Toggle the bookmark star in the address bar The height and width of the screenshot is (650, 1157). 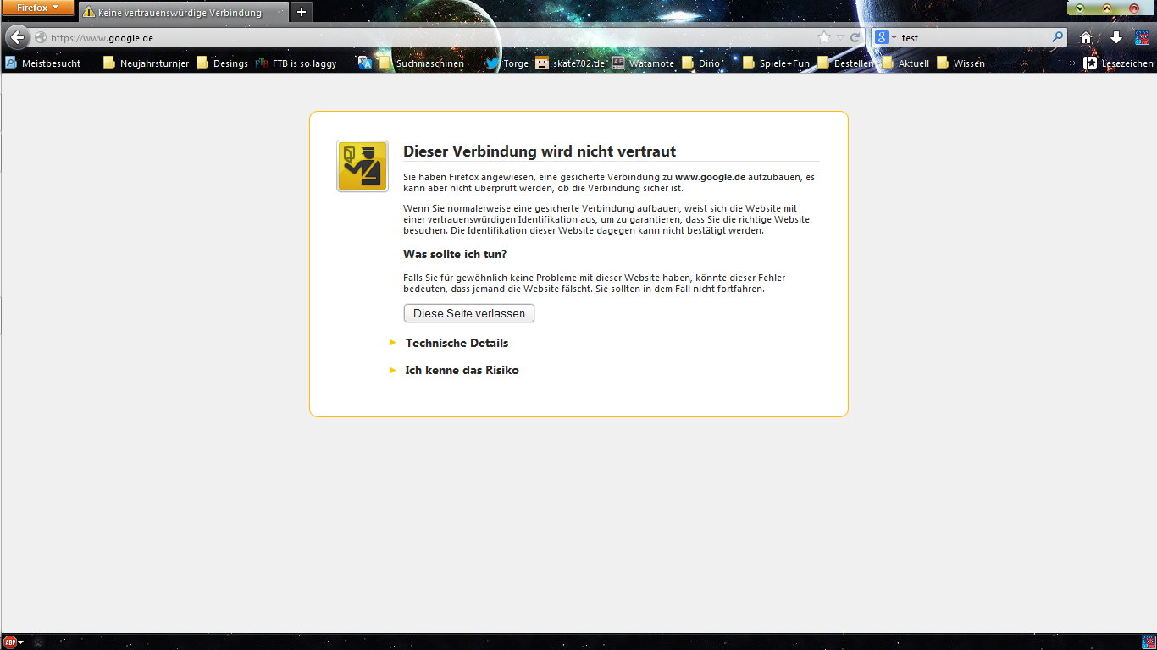[x=823, y=37]
